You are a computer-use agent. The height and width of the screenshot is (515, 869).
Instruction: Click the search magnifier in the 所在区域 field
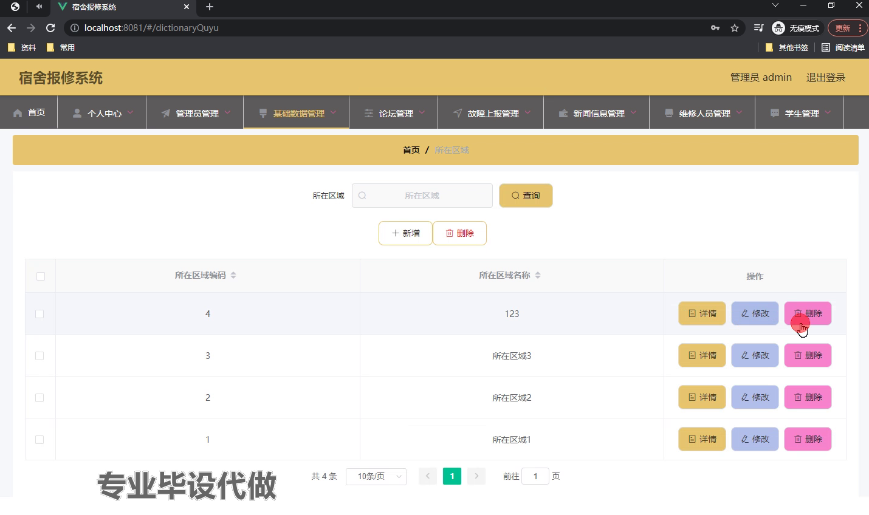362,196
